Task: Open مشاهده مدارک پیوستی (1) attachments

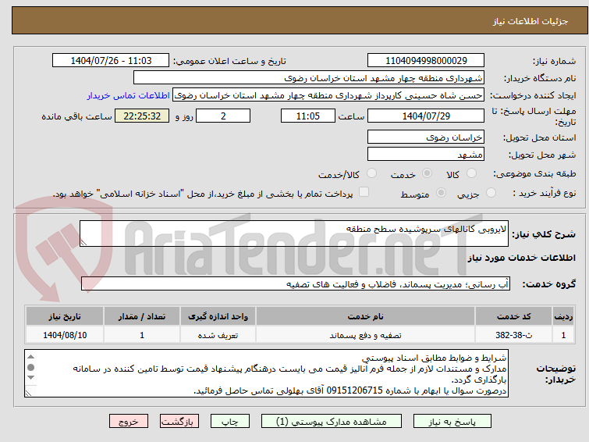Action: 332,422
